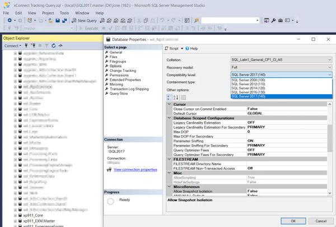Click the Disconnect icon in Object Explorer
This screenshot has height=227, width=336.
click(x=33, y=45)
